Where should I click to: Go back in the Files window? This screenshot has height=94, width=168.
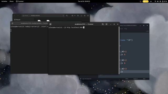14,16
